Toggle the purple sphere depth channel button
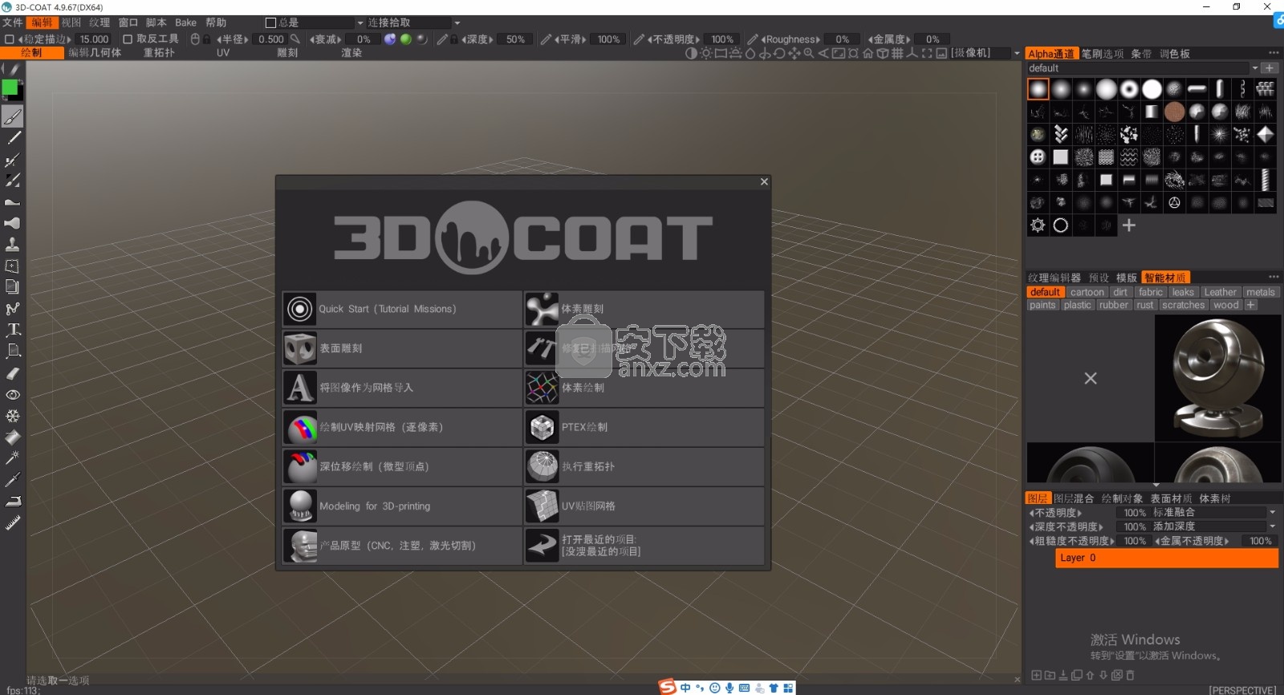1284x695 pixels. (390, 39)
